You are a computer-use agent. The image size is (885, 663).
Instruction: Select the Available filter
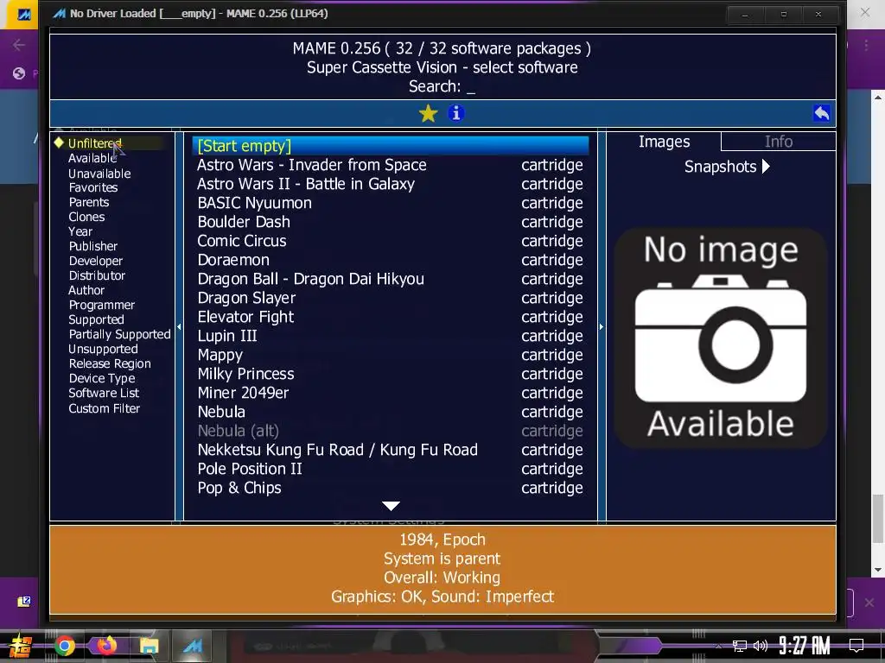click(x=92, y=159)
